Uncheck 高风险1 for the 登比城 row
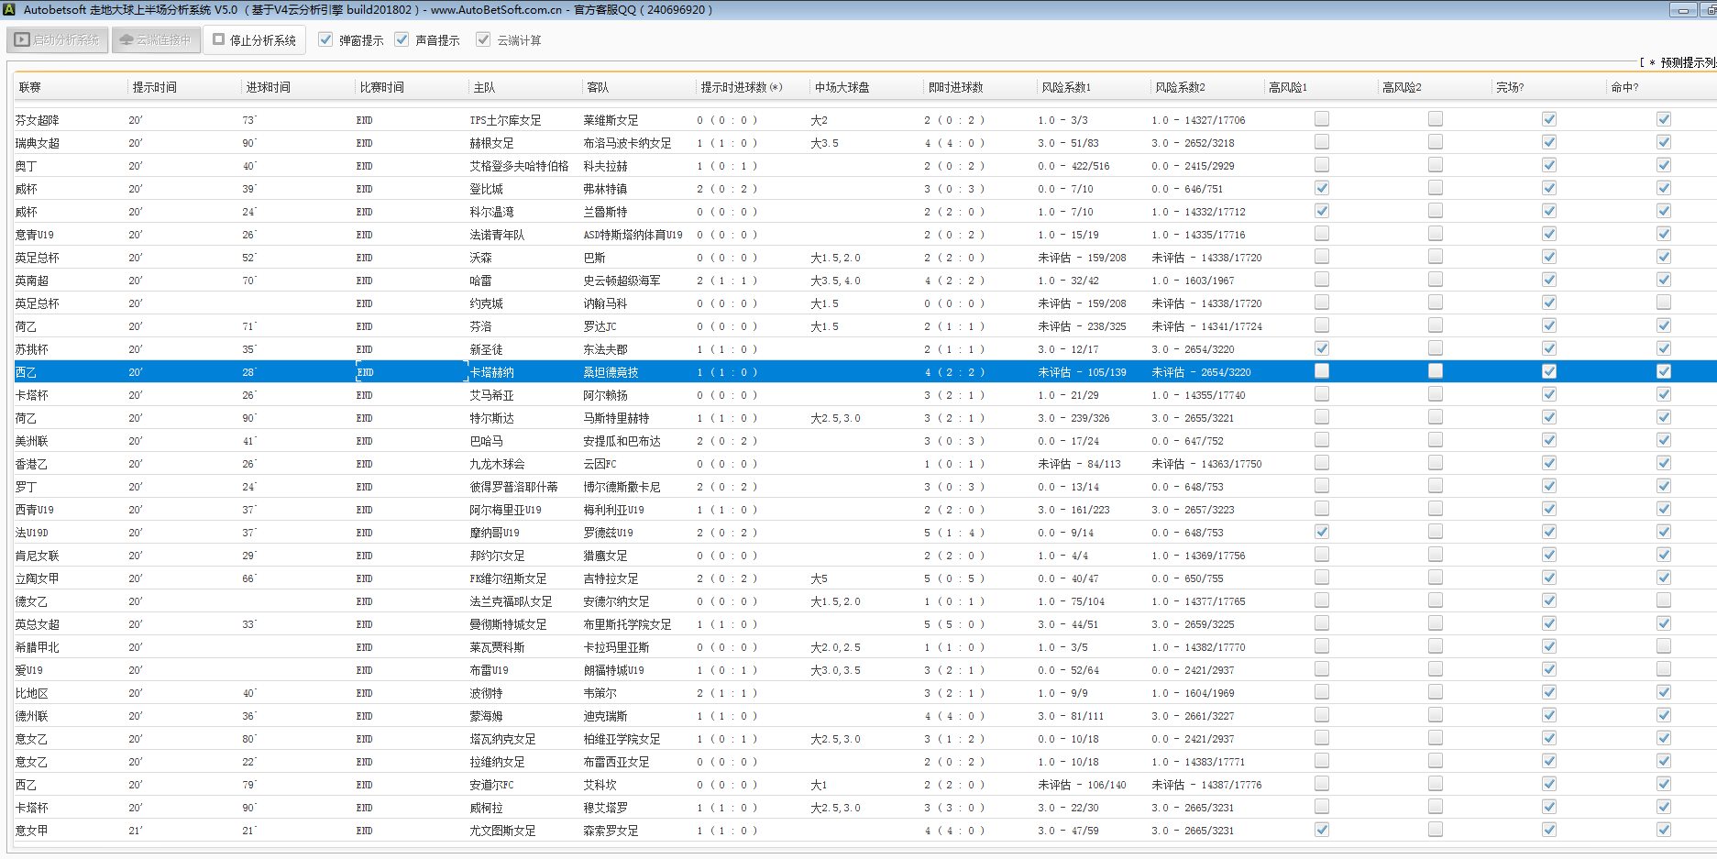Screen dimensions: 1717x859 [x=1322, y=188]
